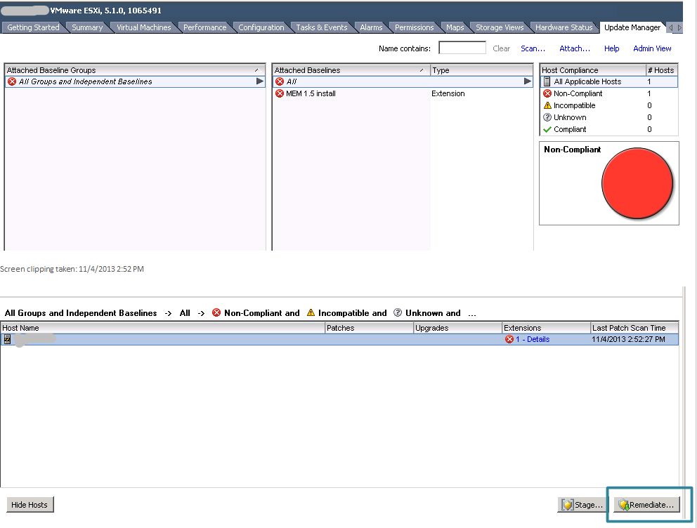Screen dimensions: 697x528
Task: Switch to the Permissions tab
Action: [415, 27]
